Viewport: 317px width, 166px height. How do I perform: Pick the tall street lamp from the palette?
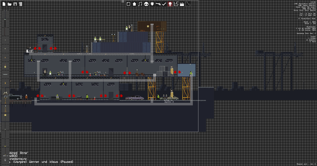point(5,23)
